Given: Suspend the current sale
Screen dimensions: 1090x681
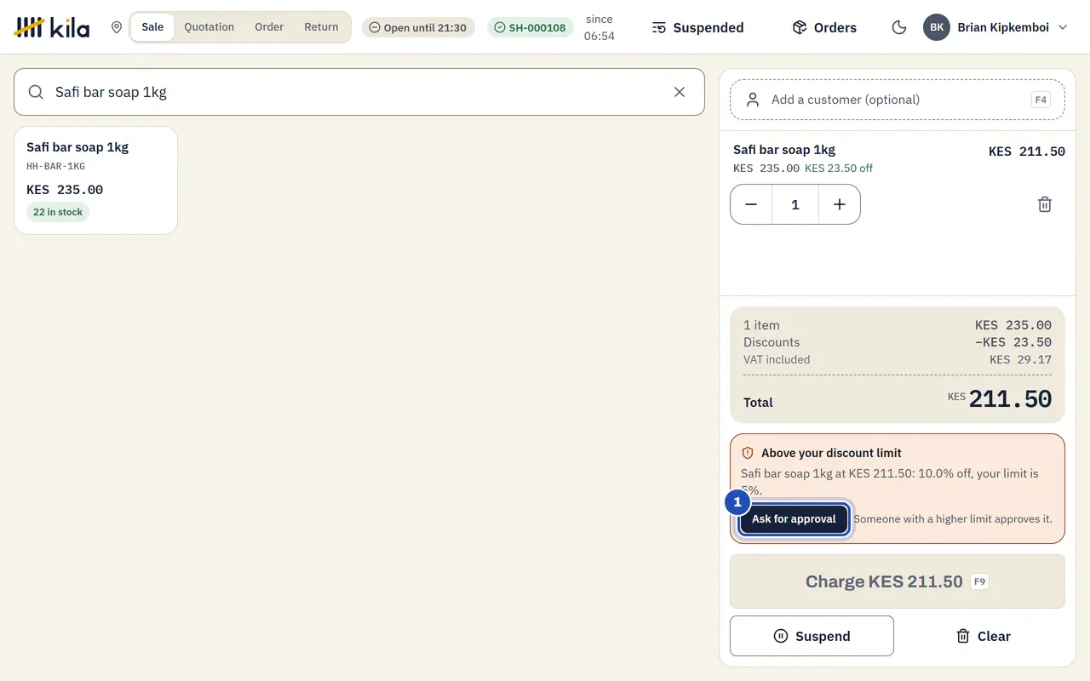Looking at the screenshot, I should 812,636.
